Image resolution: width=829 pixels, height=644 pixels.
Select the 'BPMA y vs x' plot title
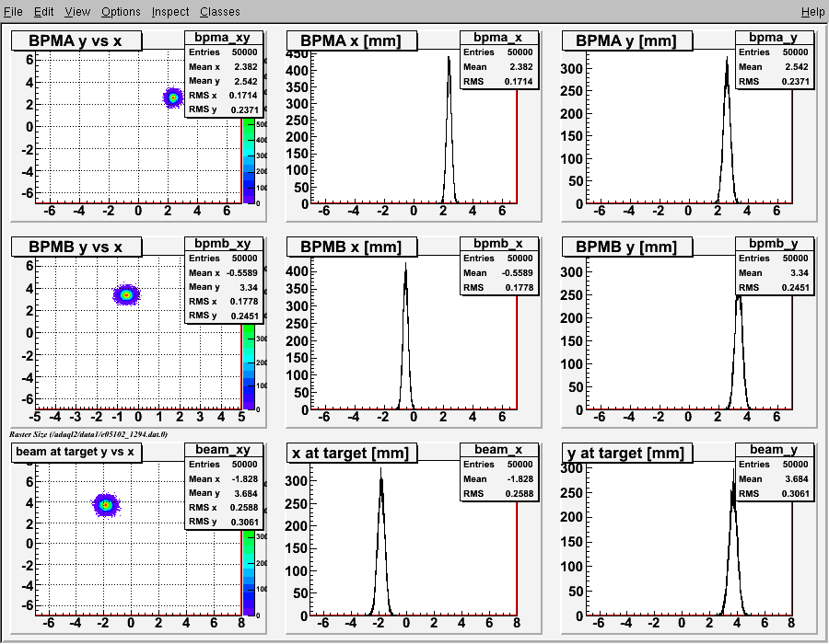pyautogui.click(x=76, y=40)
